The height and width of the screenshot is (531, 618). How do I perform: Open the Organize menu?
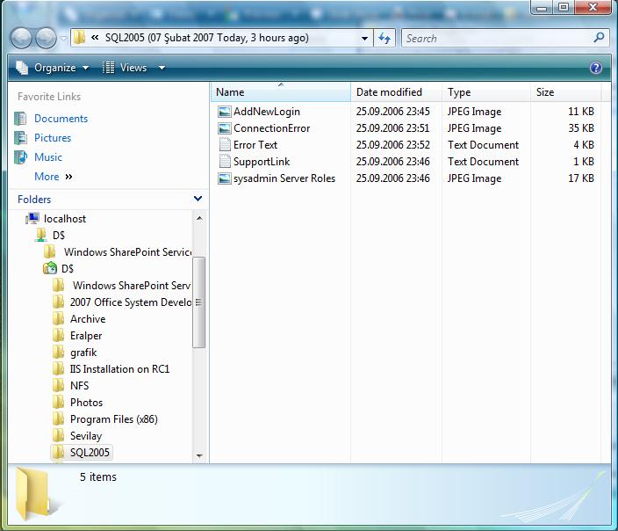[52, 68]
